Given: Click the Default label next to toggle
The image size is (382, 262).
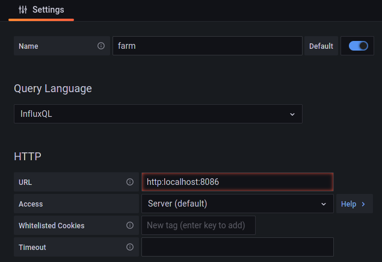Looking at the screenshot, I should 321,46.
